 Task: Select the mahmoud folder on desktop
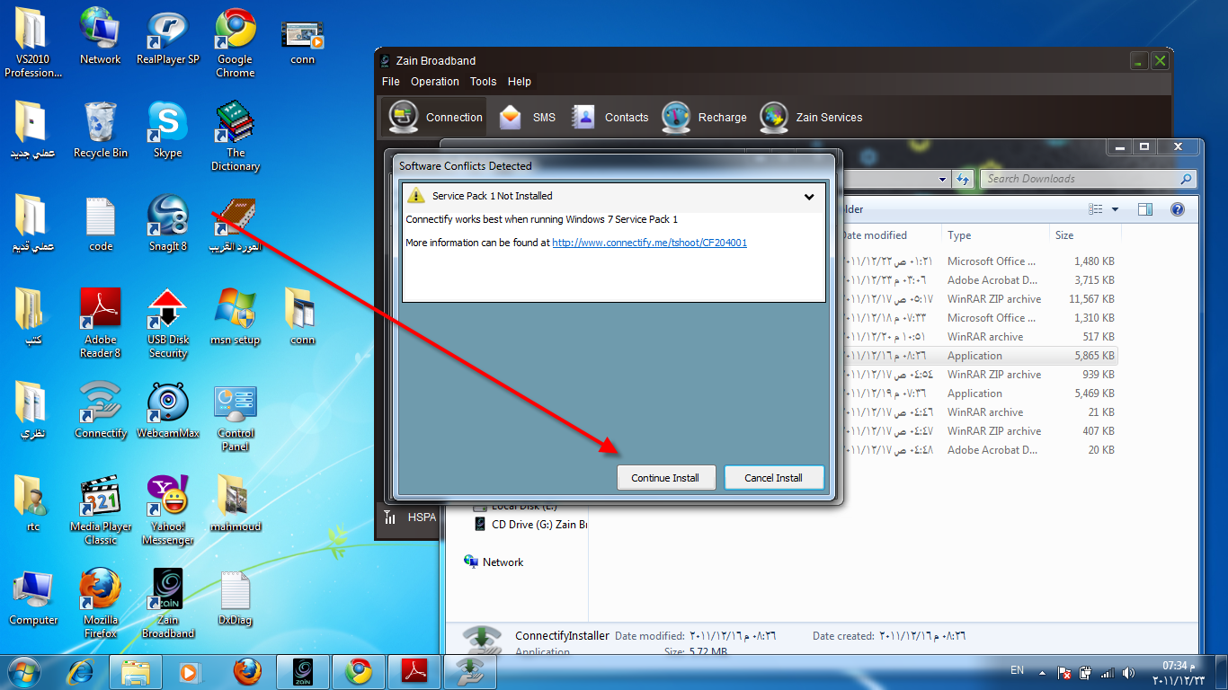235,503
